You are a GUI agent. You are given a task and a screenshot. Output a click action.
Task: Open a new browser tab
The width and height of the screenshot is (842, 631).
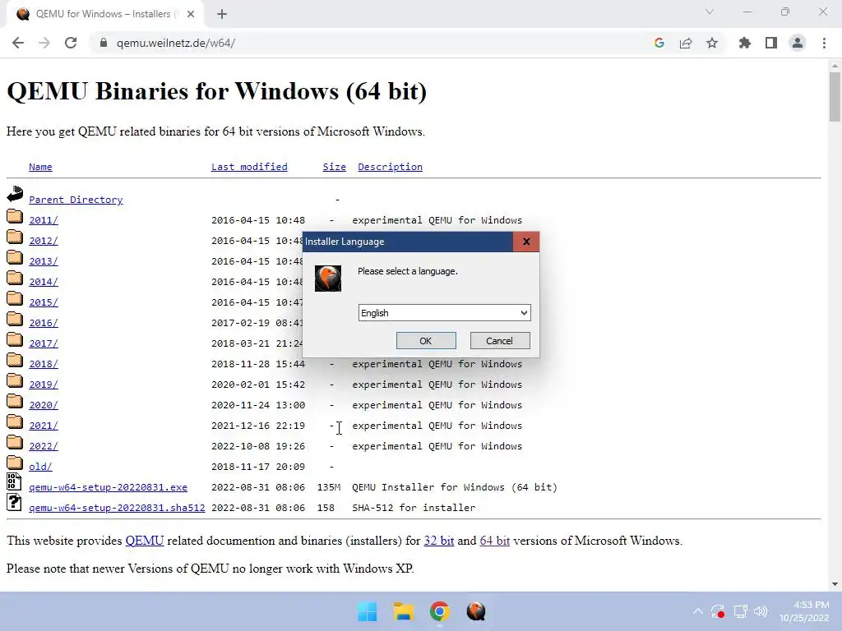pyautogui.click(x=222, y=14)
